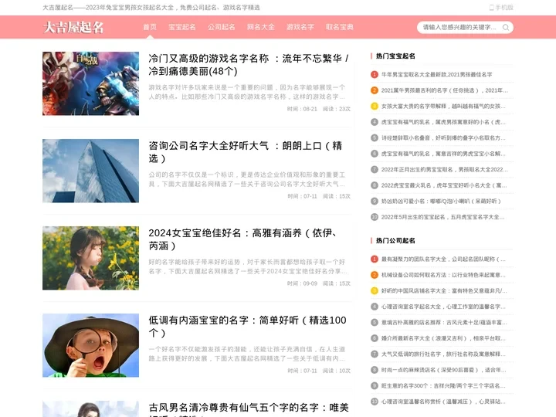Screen dimensions: 556x417
Task: Open company item 好听的中国风店铺名字大全
Action: (444, 291)
